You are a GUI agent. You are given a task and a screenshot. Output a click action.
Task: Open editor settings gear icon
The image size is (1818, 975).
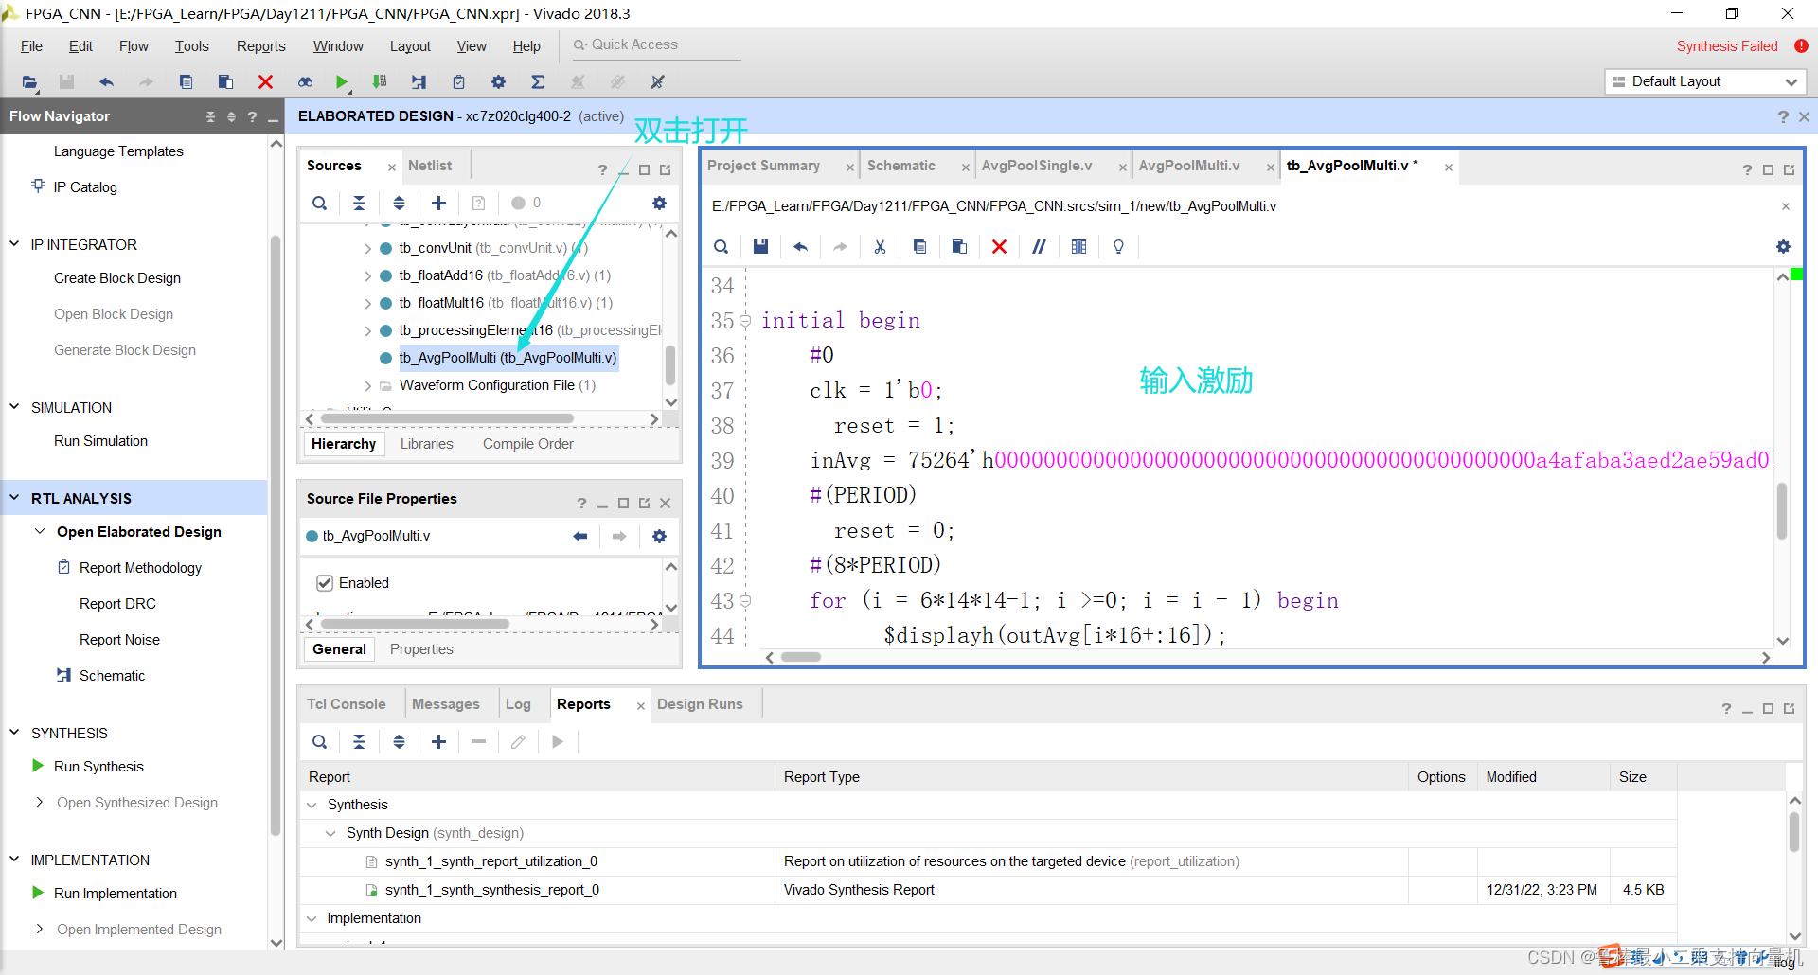[x=1783, y=246]
